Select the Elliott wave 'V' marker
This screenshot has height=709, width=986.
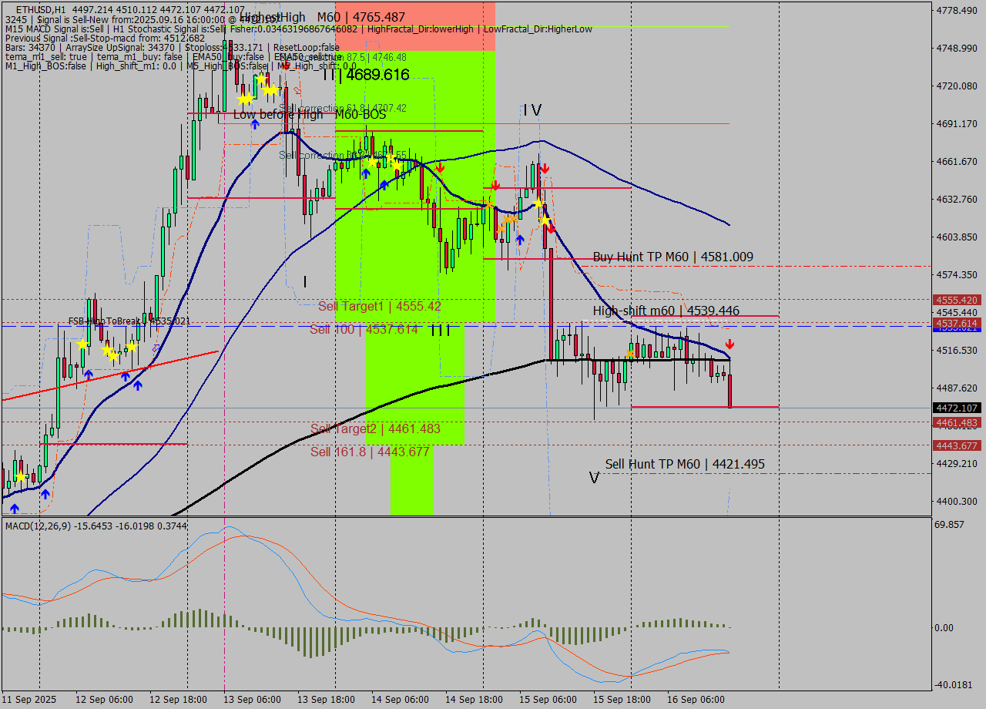click(594, 478)
